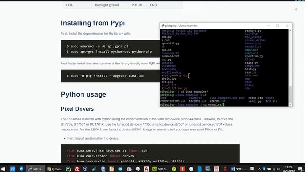This screenshot has width=305, height=172.
Task: Launch FileZilla from the taskbar
Action: (x=77, y=169)
